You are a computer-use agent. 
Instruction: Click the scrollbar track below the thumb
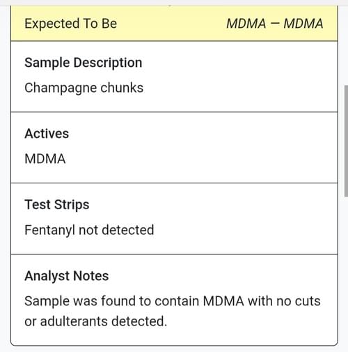pyautogui.click(x=346, y=274)
